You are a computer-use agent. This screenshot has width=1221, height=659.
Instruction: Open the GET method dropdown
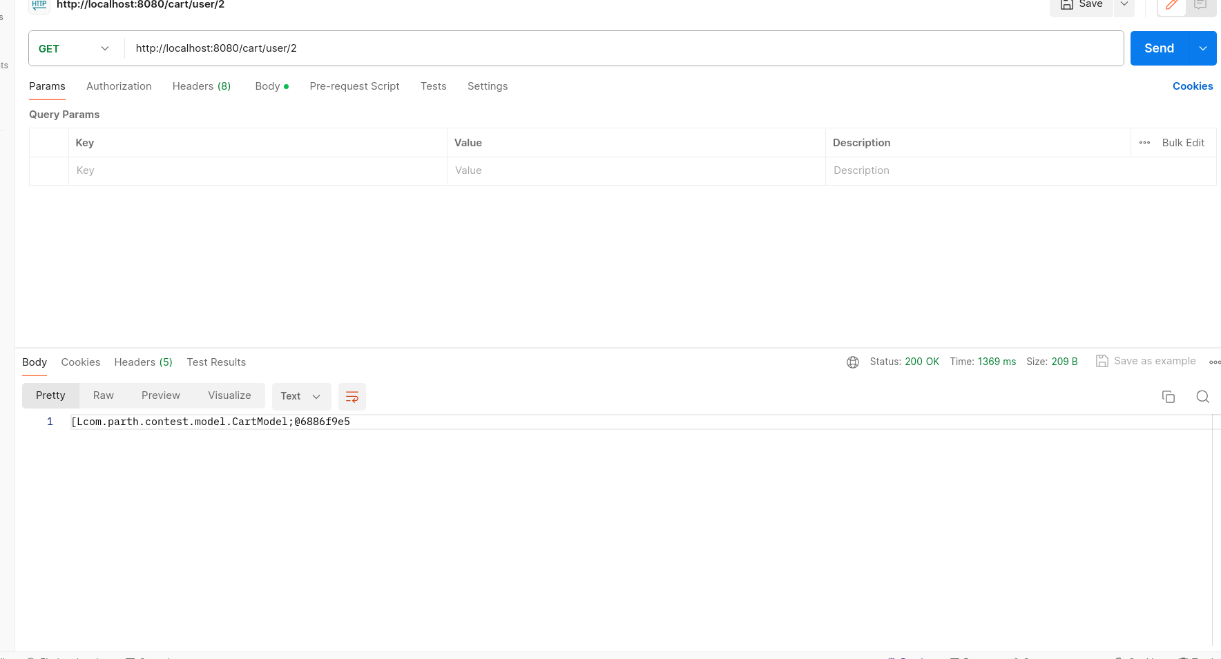coord(75,48)
